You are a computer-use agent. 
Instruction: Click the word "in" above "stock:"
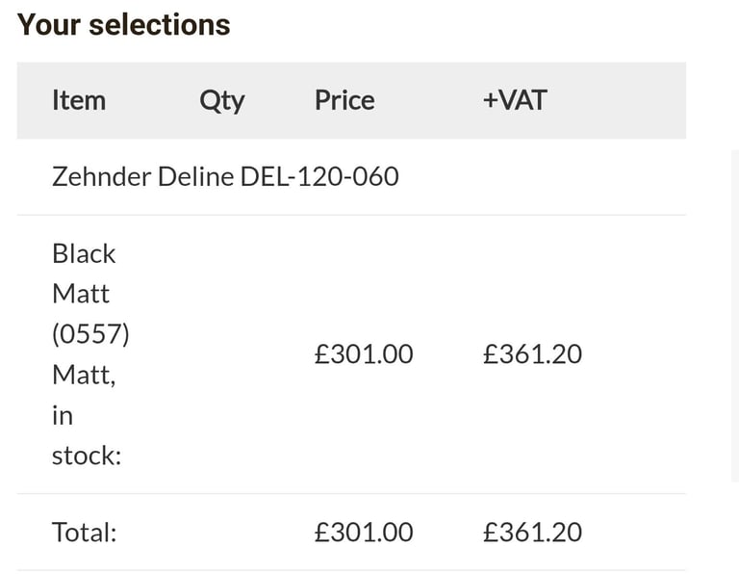click(63, 415)
